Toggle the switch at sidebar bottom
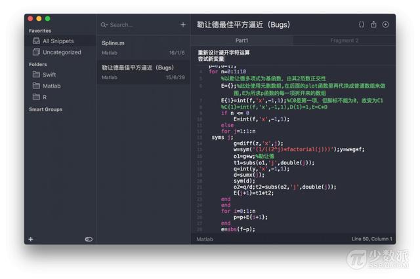The height and width of the screenshot is (279, 420). click(89, 239)
